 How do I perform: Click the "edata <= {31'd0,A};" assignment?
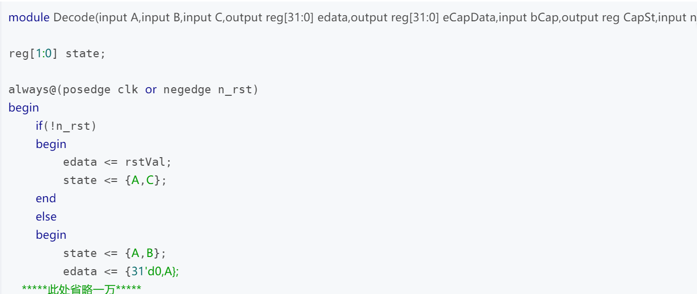pyautogui.click(x=121, y=271)
